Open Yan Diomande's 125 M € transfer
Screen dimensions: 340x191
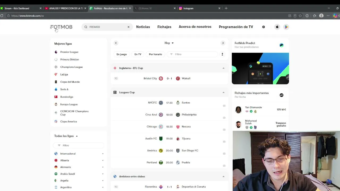click(260, 110)
